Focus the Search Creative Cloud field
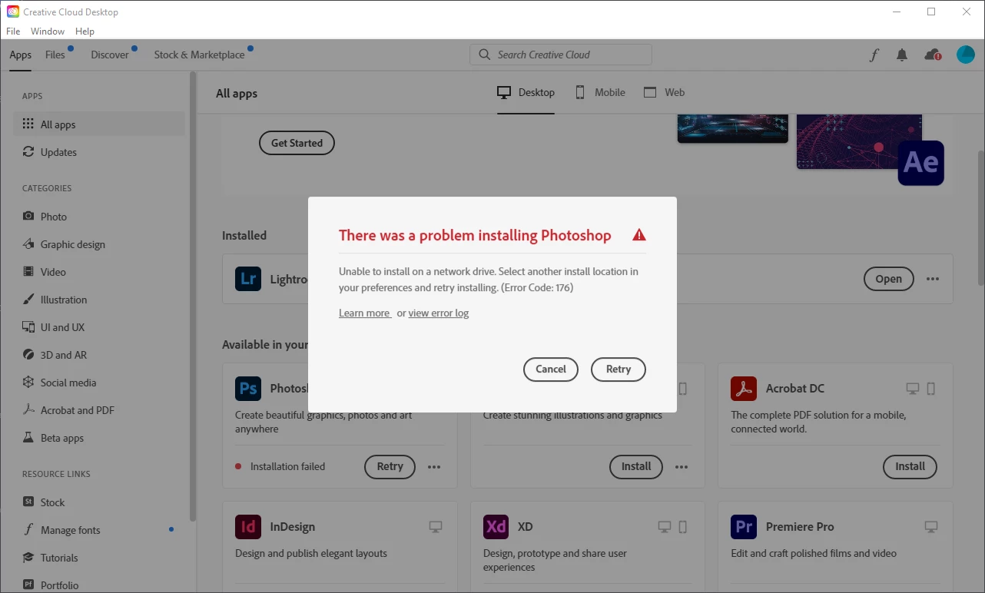Image resolution: width=985 pixels, height=593 pixels. click(x=561, y=55)
